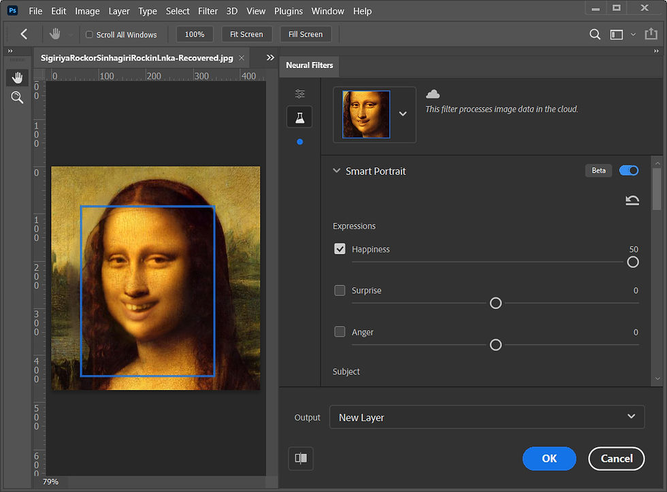Check the Anger expression checkbox
The width and height of the screenshot is (667, 492).
(x=340, y=331)
